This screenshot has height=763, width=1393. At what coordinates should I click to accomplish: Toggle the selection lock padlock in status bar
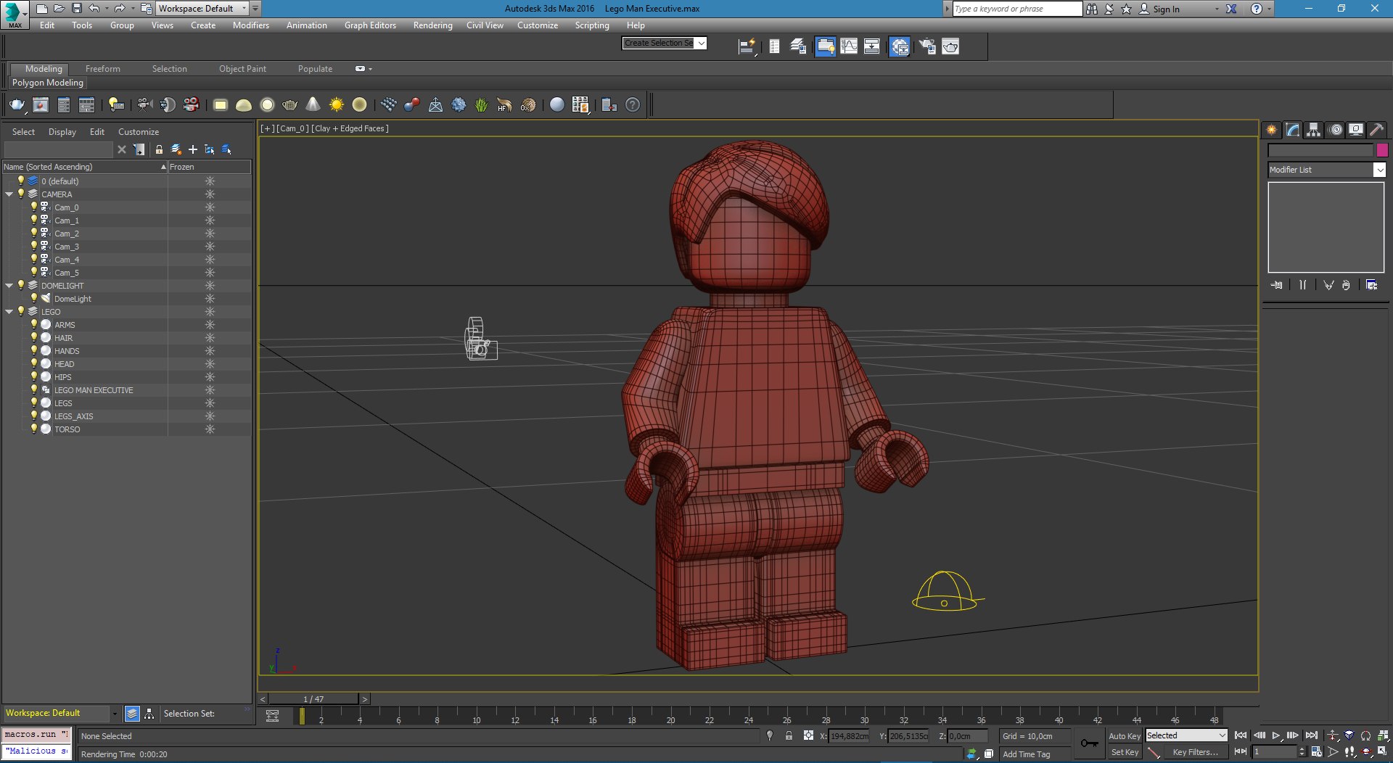point(789,735)
